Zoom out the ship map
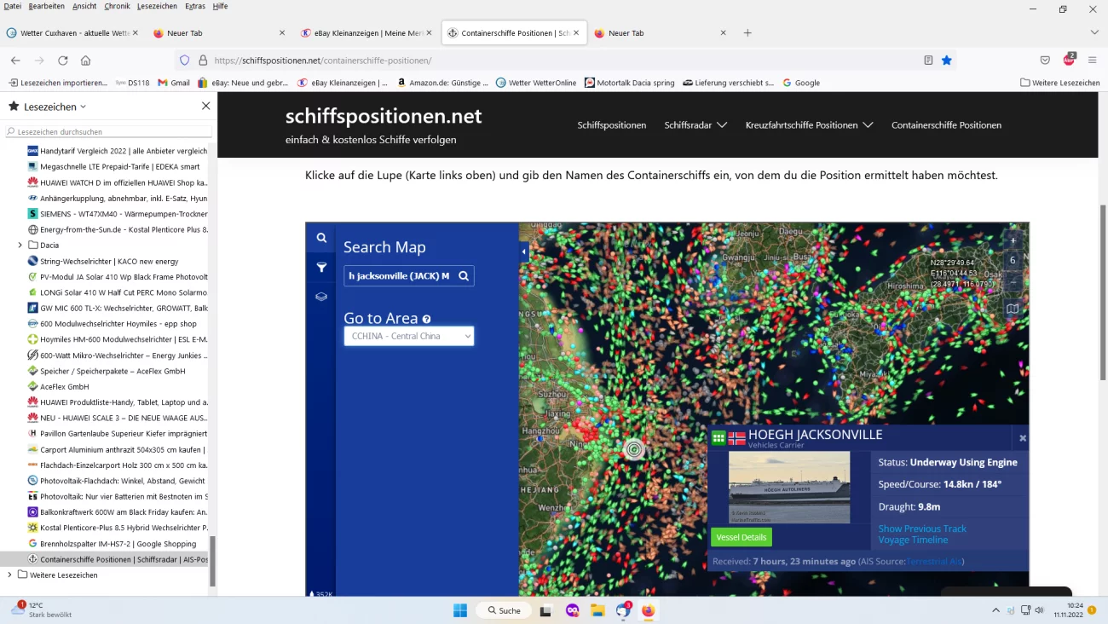 1013,281
